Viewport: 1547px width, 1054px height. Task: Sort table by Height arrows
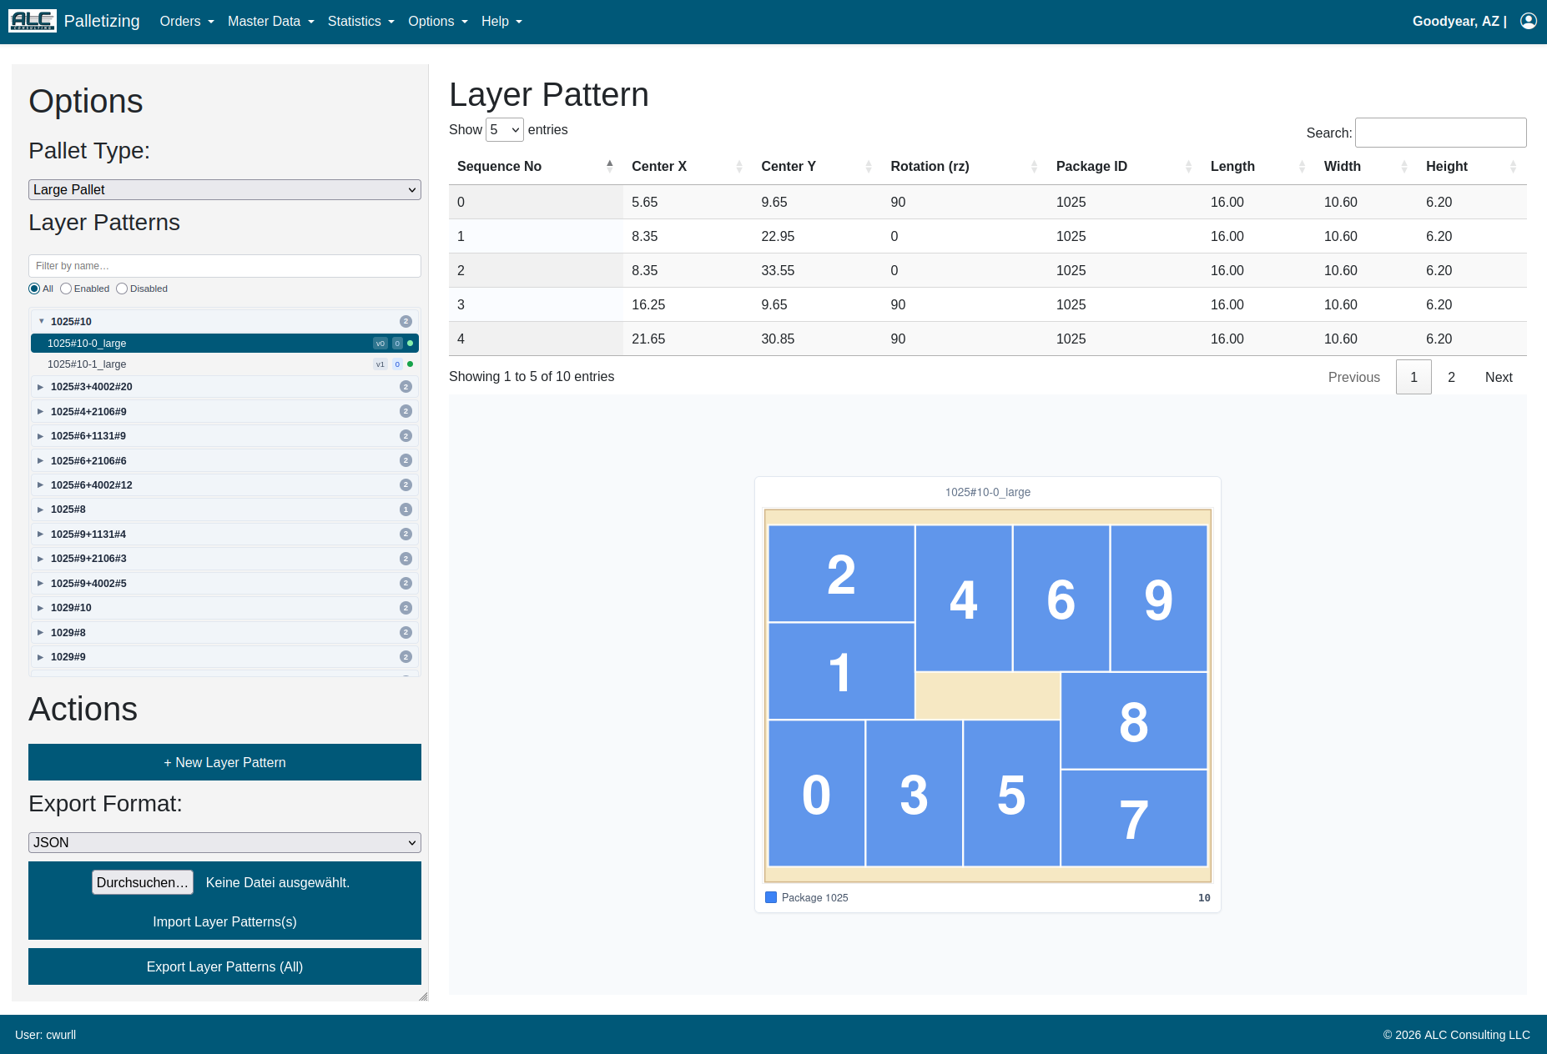(1514, 166)
